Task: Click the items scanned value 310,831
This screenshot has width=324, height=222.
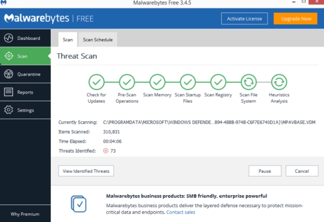Action: click(111, 132)
